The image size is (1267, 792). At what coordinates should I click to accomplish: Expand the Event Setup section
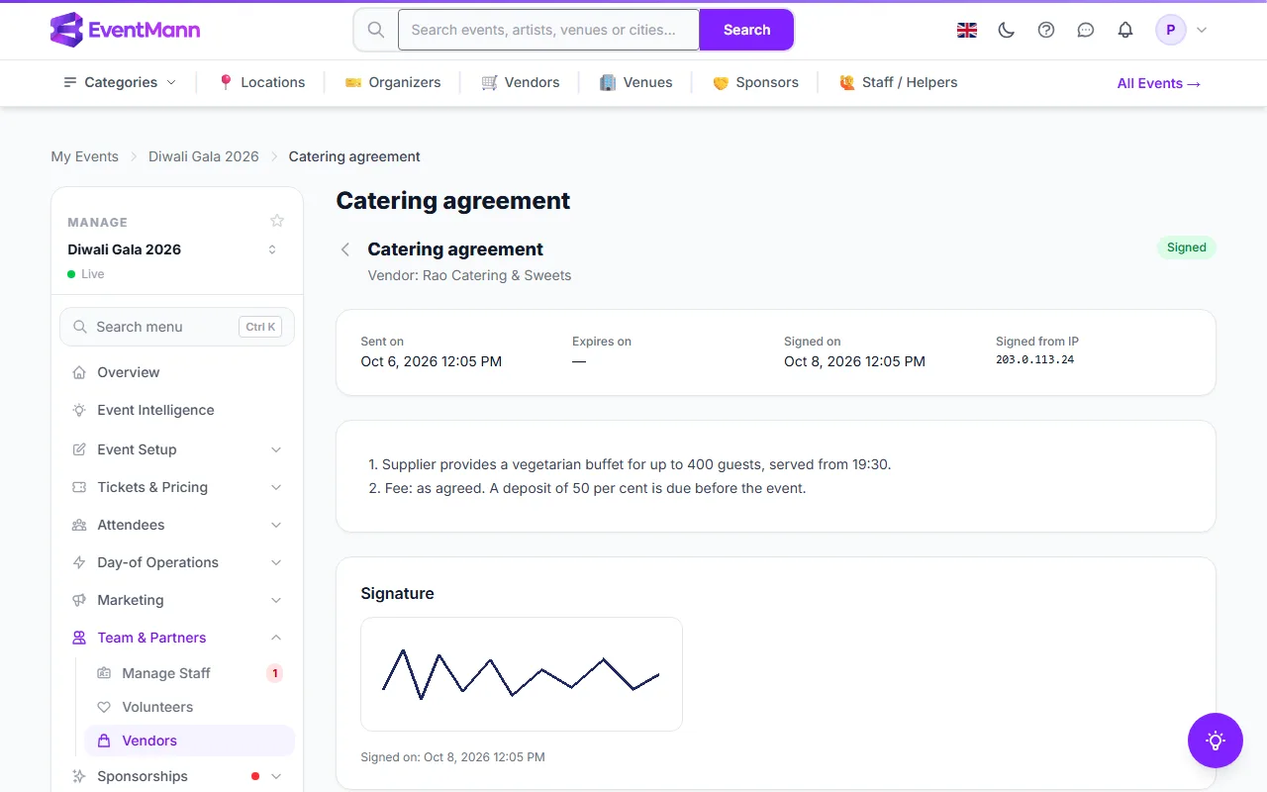[x=177, y=449]
